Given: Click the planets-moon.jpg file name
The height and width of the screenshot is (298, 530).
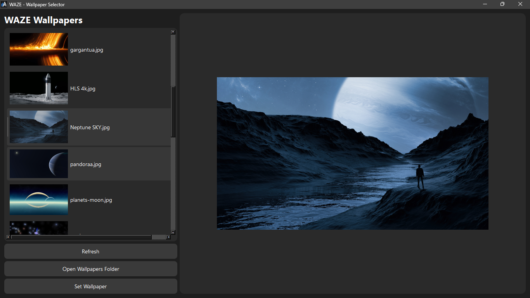Looking at the screenshot, I should tap(91, 200).
